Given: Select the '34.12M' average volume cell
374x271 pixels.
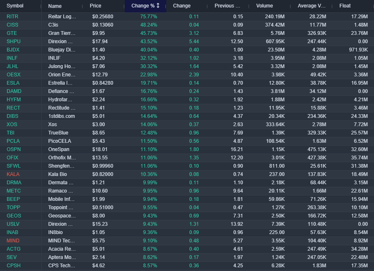Looking at the screenshot, I should click(318, 91).
